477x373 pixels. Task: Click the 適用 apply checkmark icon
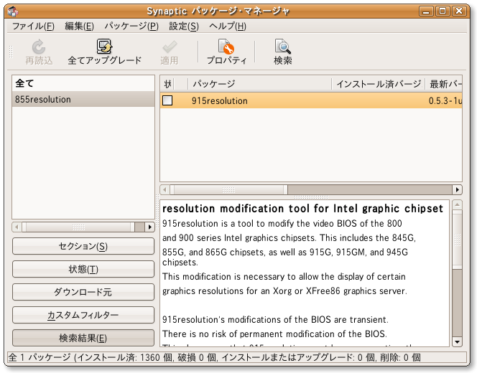tap(170, 47)
